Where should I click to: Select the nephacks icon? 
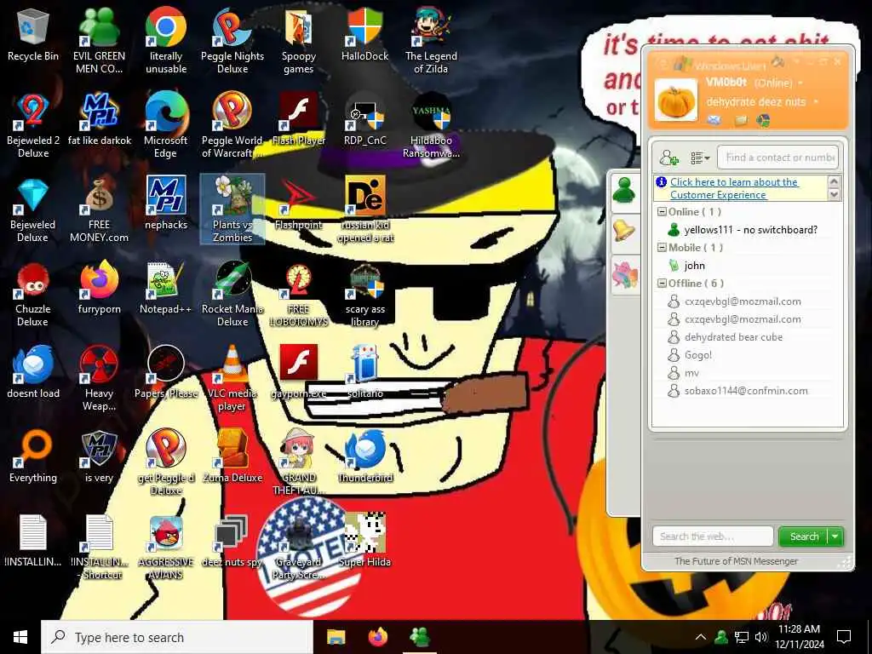[x=166, y=203]
